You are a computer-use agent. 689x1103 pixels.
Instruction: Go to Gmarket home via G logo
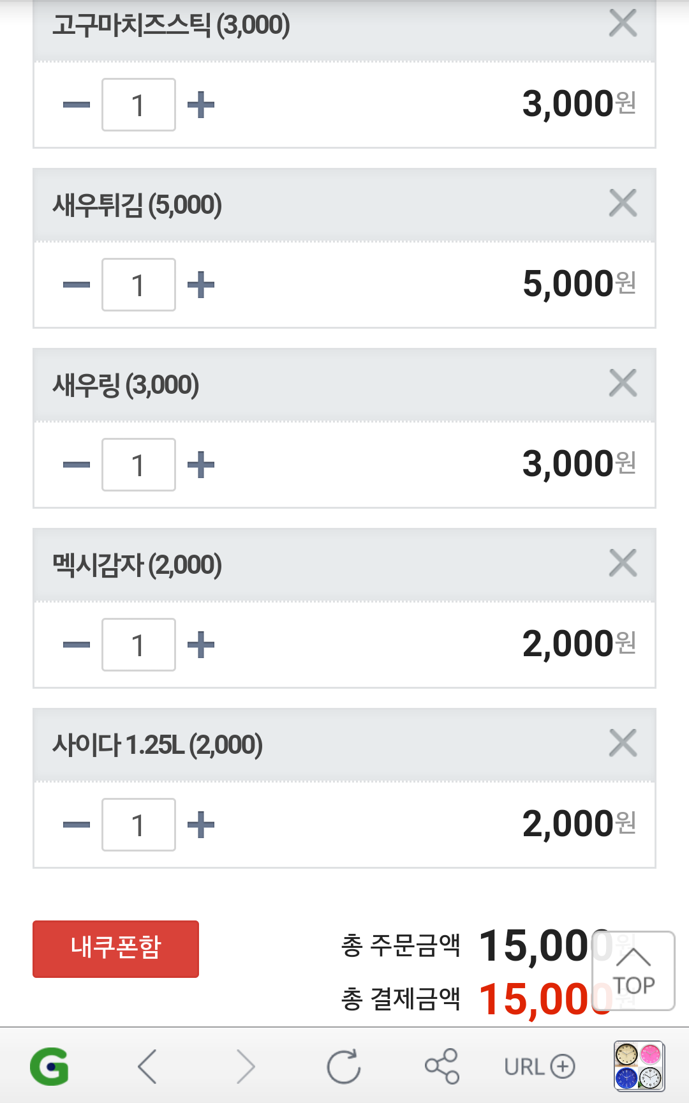point(50,1067)
